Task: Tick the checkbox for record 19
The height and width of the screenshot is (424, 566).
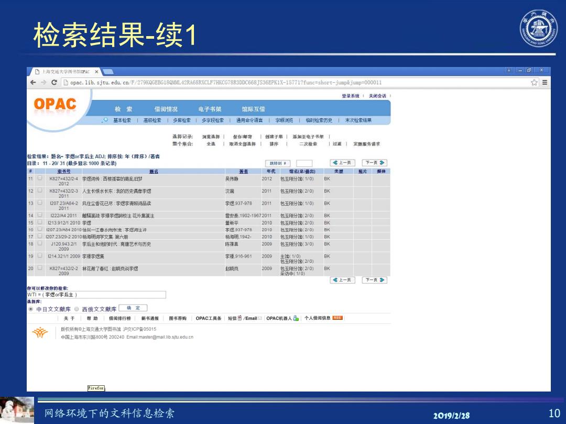Action: (x=40, y=255)
